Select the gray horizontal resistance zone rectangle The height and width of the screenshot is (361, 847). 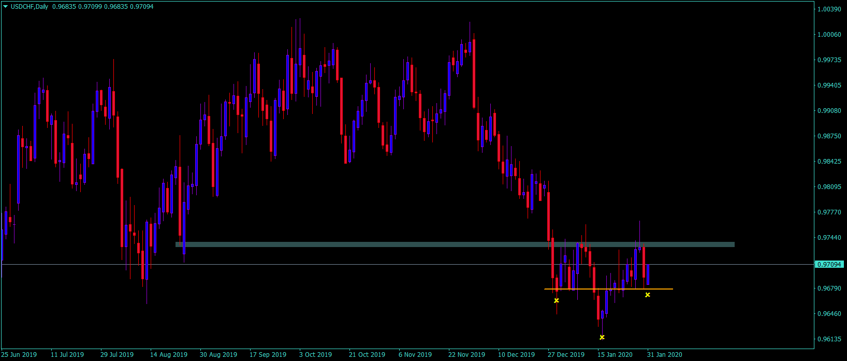tap(455, 244)
